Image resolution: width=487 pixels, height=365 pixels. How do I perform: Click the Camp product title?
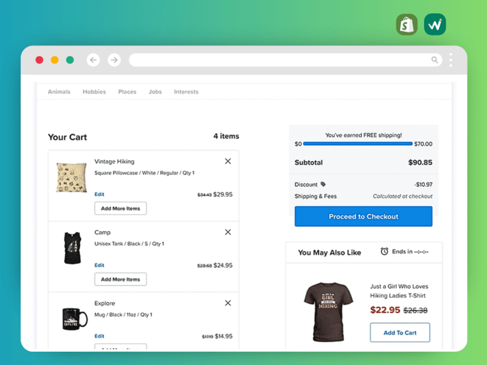[x=103, y=233]
